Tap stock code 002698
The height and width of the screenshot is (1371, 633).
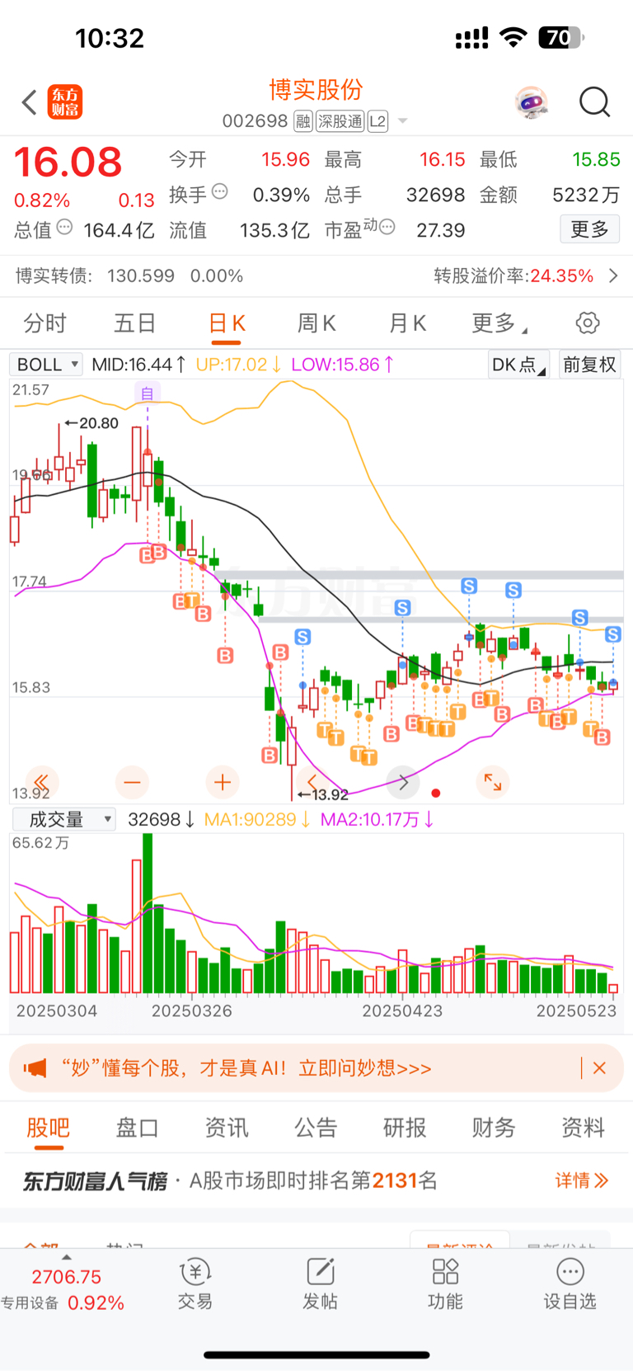point(255,121)
